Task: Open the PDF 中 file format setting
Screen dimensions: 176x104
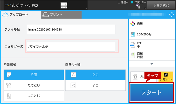Action: 152,45
